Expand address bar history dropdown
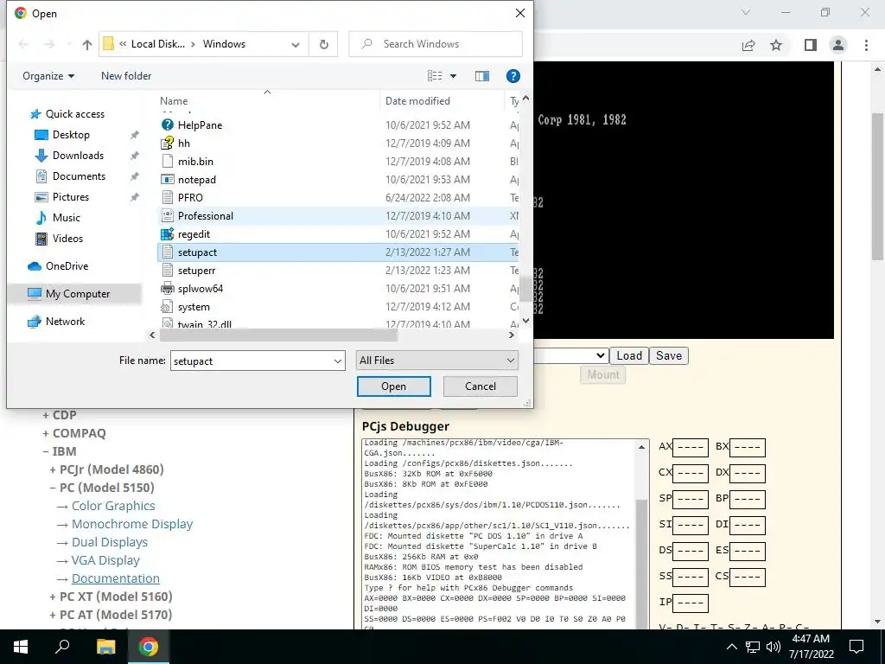The image size is (885, 664). (296, 45)
